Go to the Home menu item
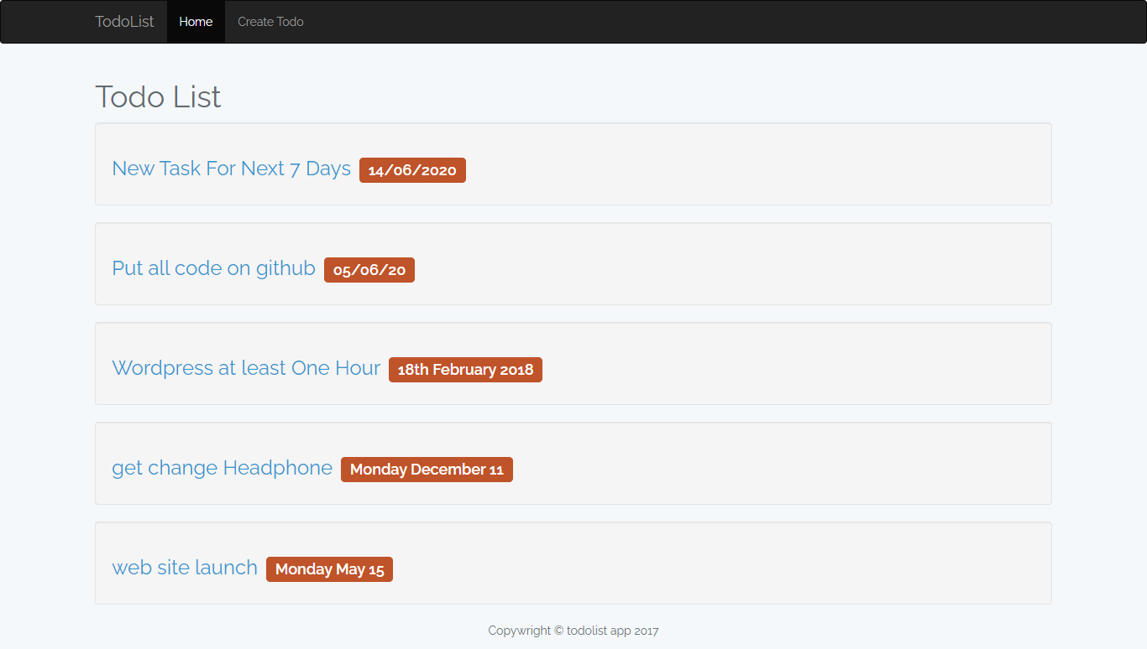The image size is (1147, 649). tap(196, 22)
